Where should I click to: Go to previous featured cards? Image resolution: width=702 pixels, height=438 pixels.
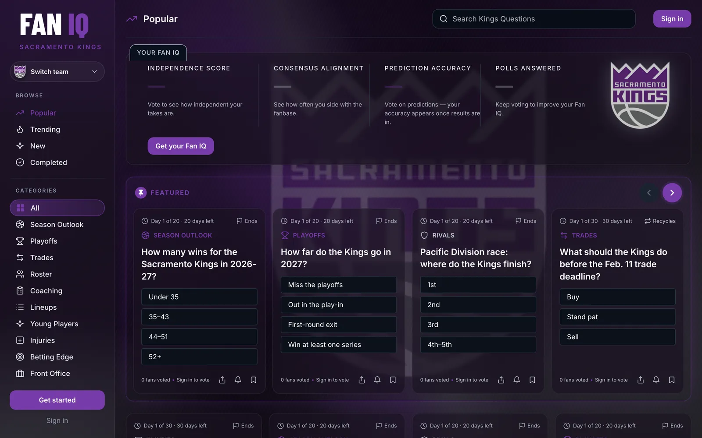(x=649, y=193)
